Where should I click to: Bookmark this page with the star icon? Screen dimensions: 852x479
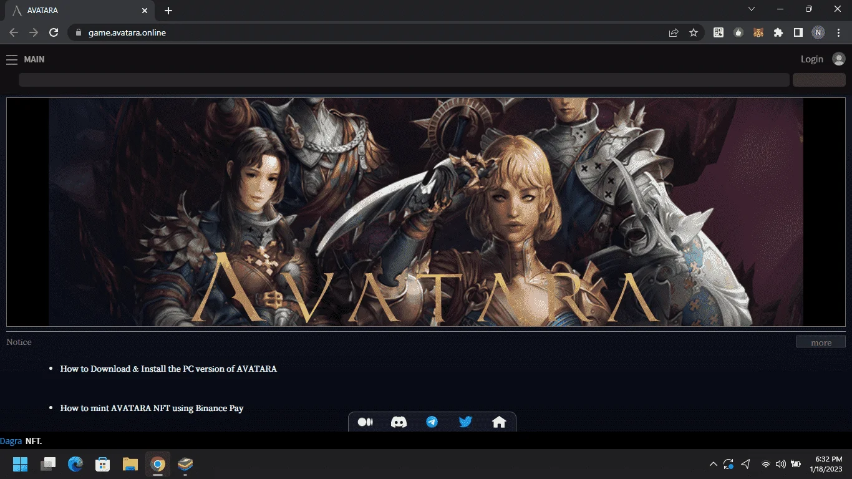click(x=694, y=32)
